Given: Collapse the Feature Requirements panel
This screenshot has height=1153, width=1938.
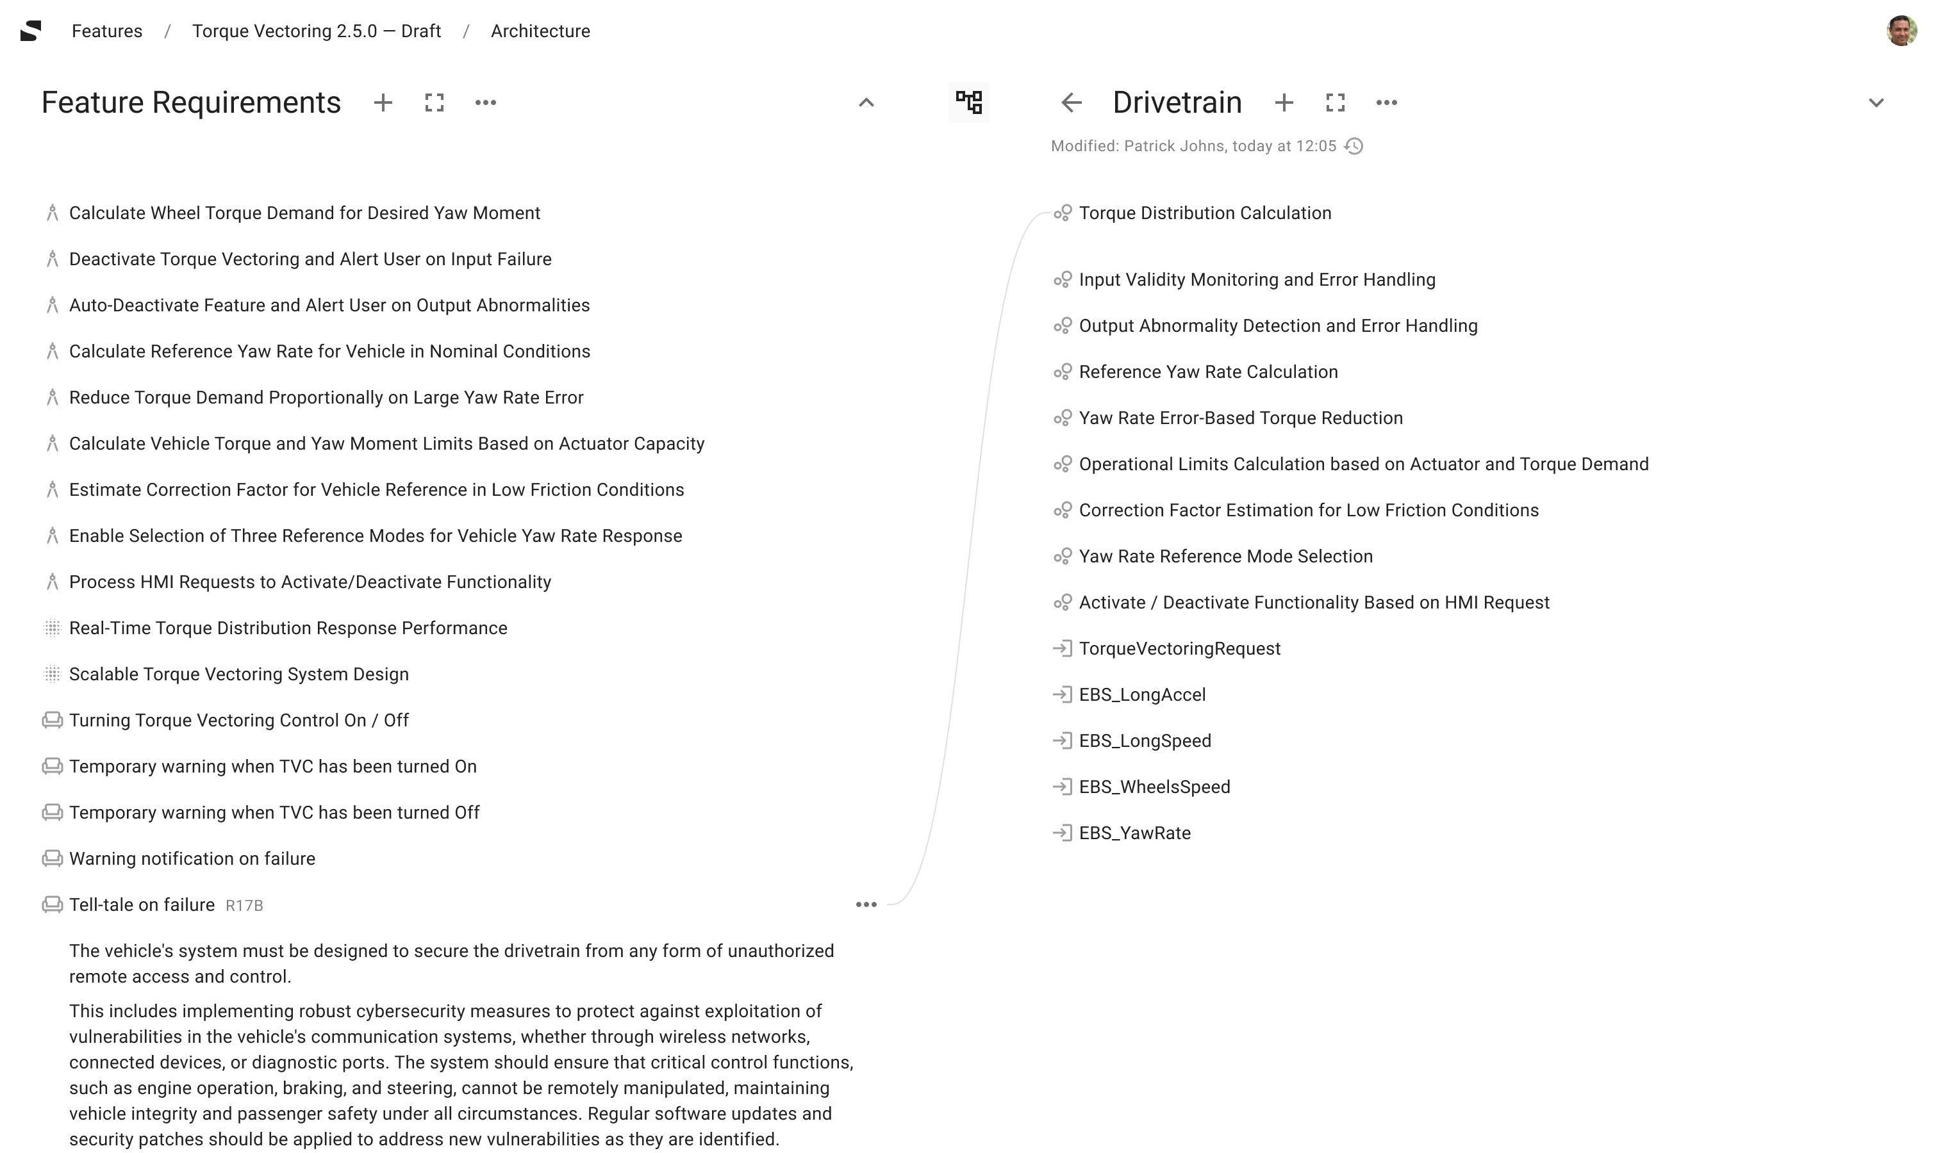Looking at the screenshot, I should pos(866,103).
